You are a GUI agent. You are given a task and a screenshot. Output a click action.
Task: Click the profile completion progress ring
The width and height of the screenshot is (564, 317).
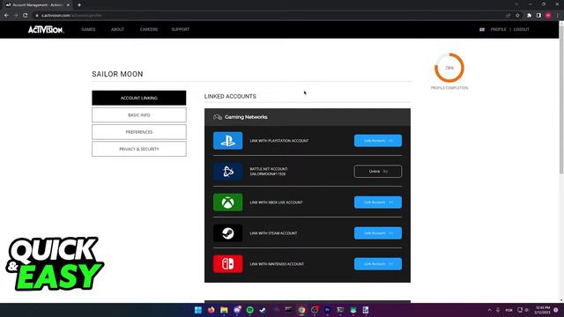pyautogui.click(x=449, y=68)
